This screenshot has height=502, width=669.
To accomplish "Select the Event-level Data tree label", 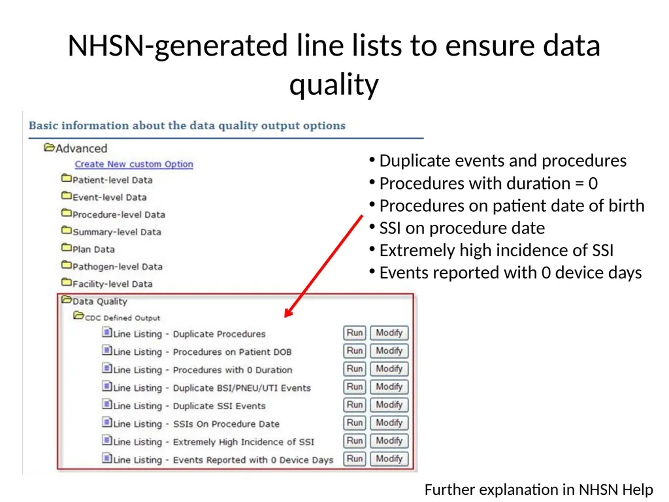I will click(110, 197).
